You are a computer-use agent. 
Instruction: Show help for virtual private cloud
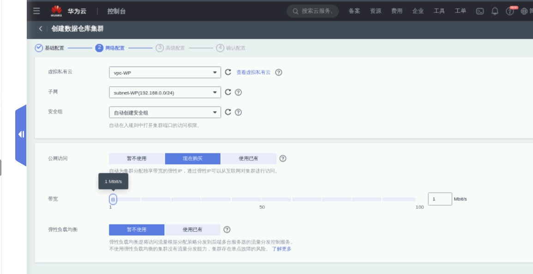tap(279, 72)
